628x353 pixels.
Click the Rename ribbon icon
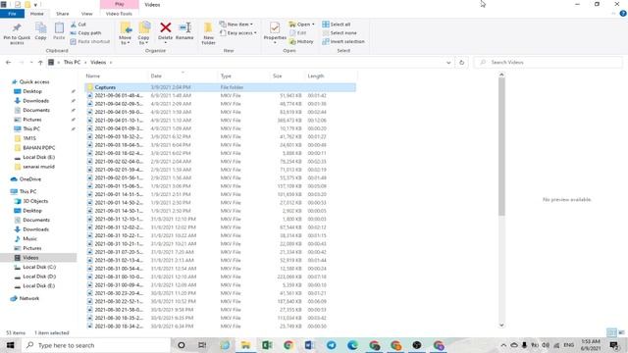[184, 27]
